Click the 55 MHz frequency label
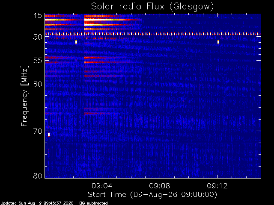The height and width of the screenshot is (205, 274). pos(38,61)
